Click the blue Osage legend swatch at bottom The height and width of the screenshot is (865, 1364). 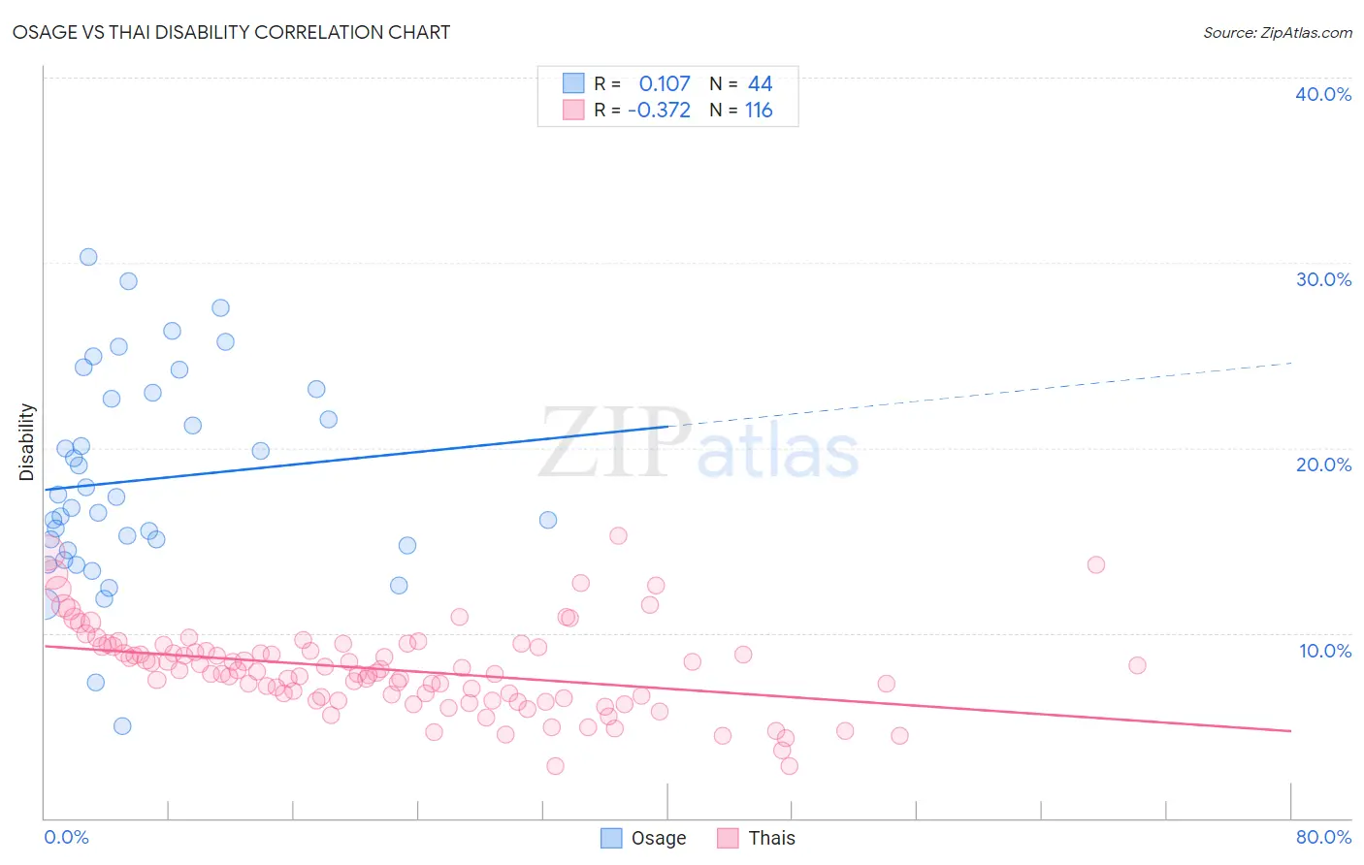tap(611, 838)
